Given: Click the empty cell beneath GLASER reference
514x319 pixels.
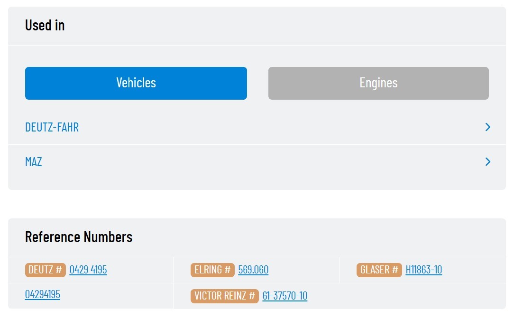Looking at the screenshot, I should pos(422,296).
